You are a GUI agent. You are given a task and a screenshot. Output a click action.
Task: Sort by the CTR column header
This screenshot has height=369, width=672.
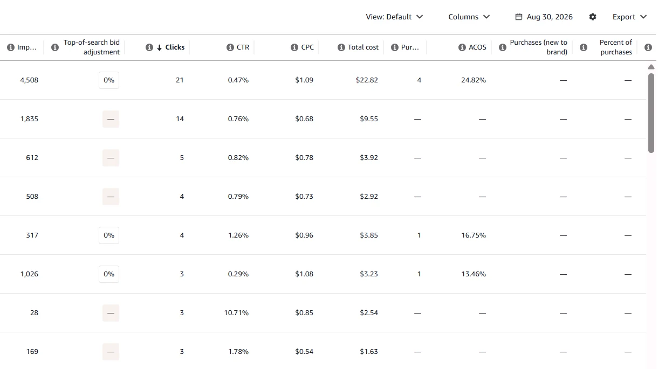point(243,47)
